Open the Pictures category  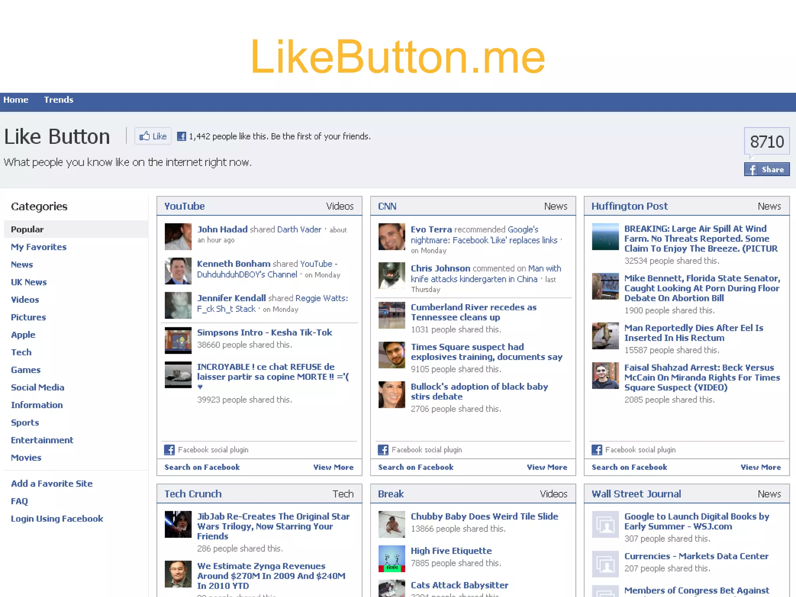tap(28, 317)
